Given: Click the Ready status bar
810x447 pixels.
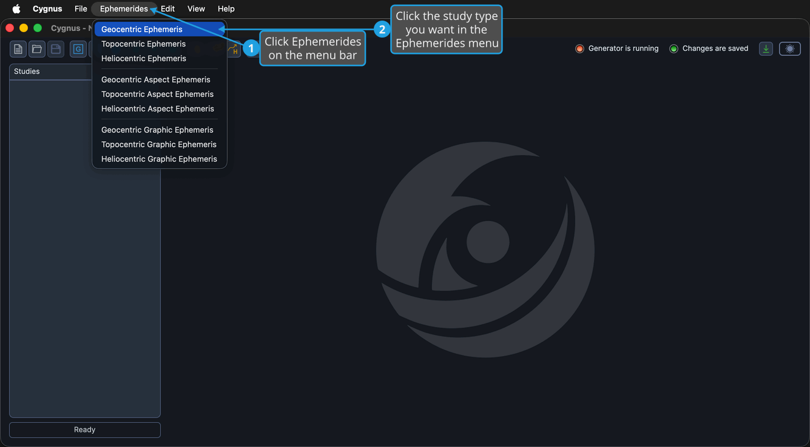Looking at the screenshot, I should pyautogui.click(x=85, y=429).
